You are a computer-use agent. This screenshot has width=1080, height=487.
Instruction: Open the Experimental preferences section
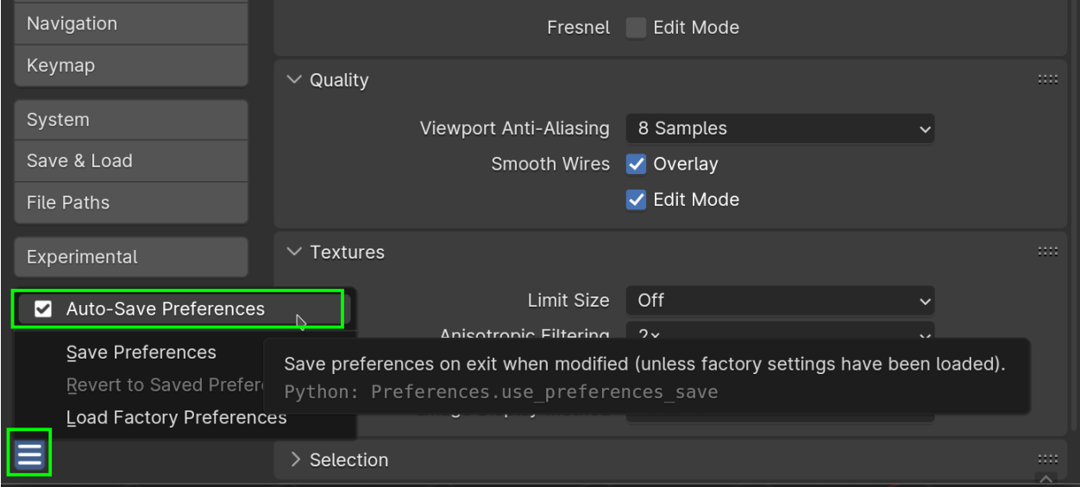tap(131, 257)
